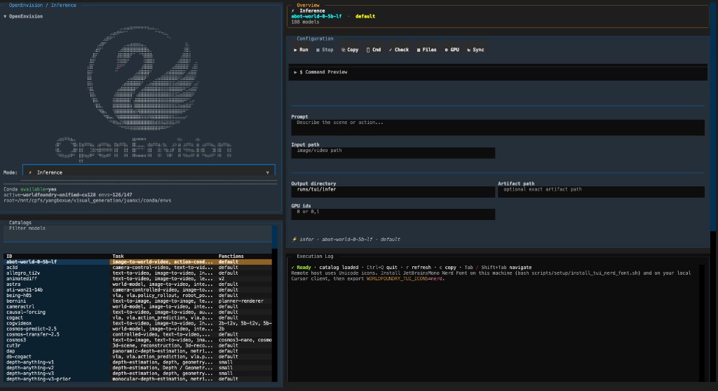This screenshot has width=718, height=391.
Task: Select the depth-anything-v3 model row
Action: tap(137, 373)
